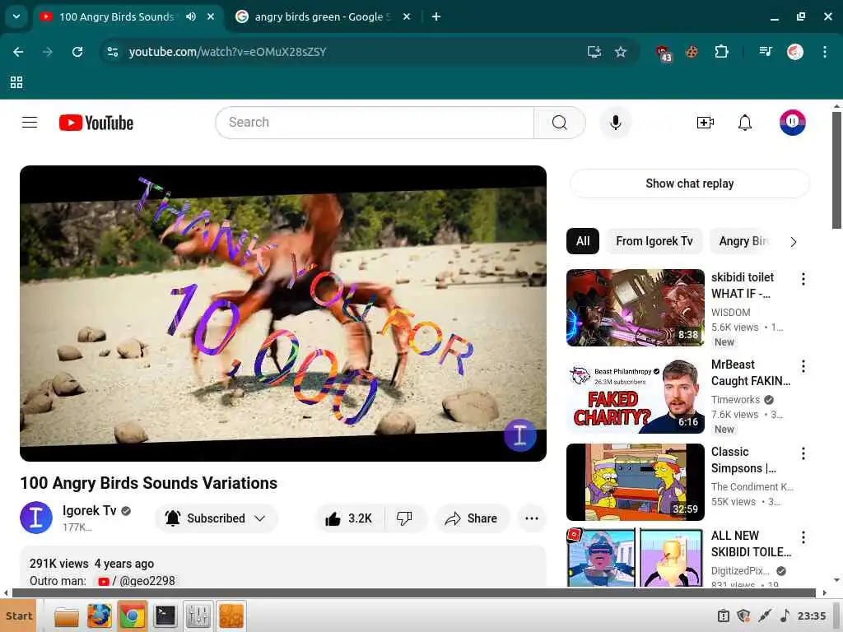Switch to the 100 Angry Birds Sounds tab

115,16
